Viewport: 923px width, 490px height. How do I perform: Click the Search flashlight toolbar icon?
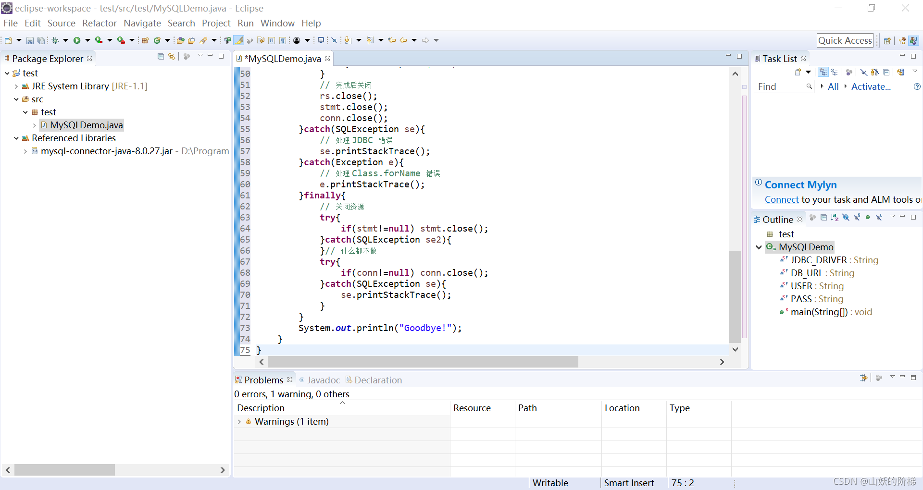click(x=204, y=40)
